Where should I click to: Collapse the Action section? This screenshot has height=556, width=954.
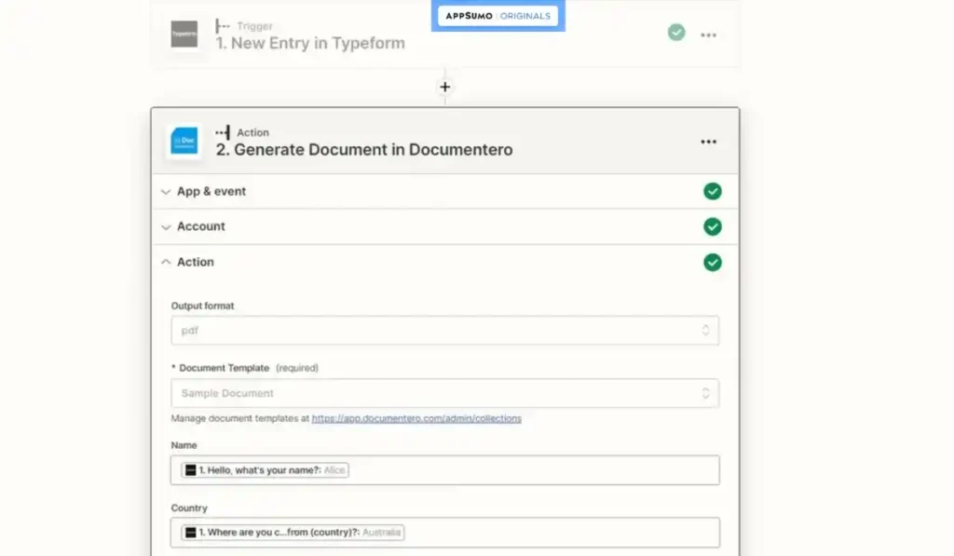pos(444,263)
